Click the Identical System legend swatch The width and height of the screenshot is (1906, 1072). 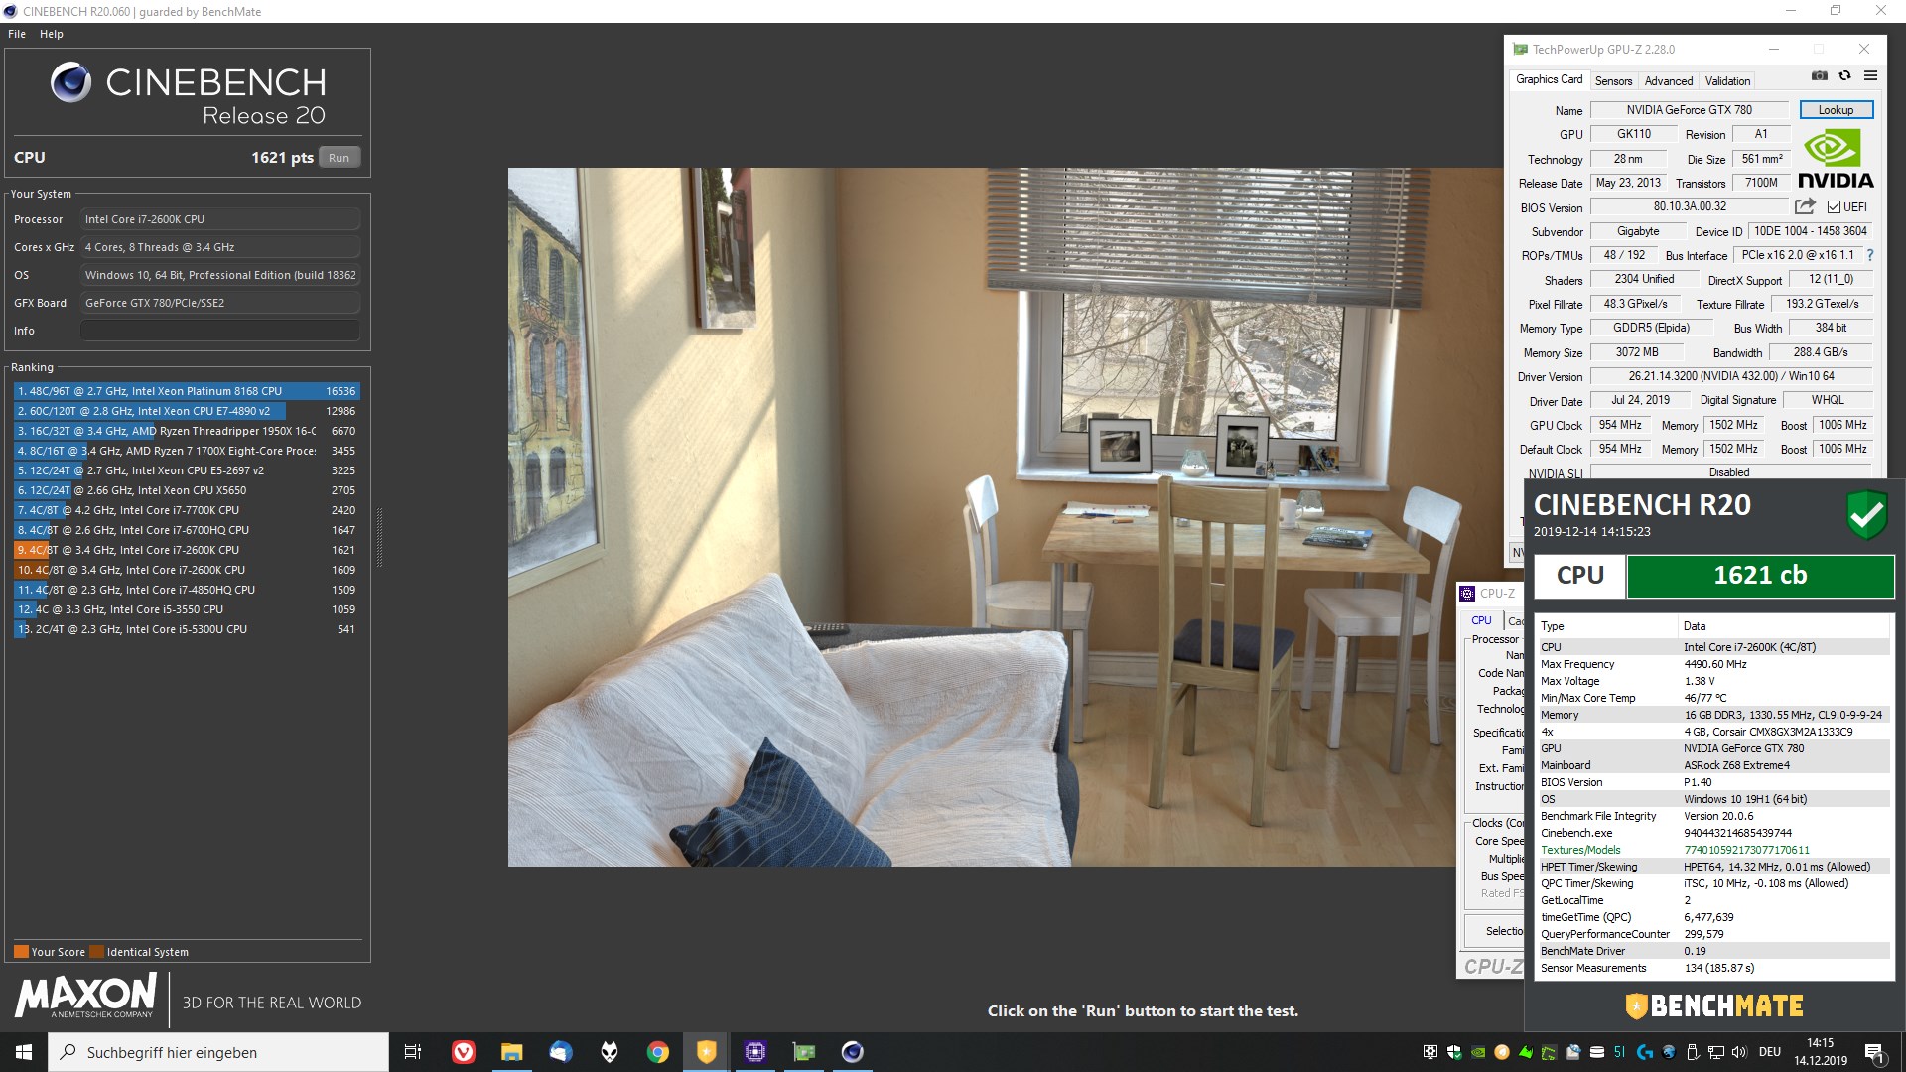pos(96,951)
